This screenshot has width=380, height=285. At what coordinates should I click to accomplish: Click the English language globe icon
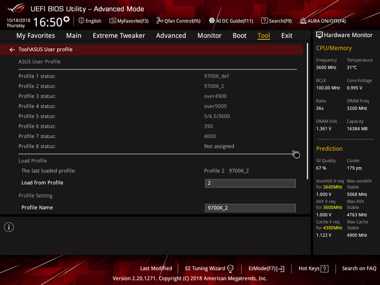point(81,21)
